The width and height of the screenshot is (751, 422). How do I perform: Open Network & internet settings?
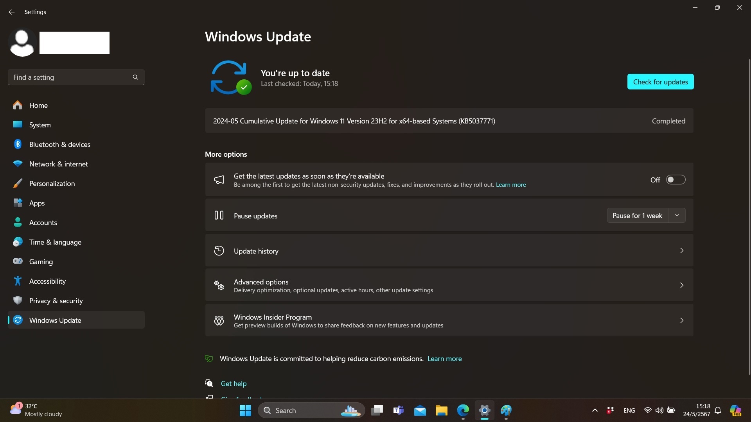76,164
